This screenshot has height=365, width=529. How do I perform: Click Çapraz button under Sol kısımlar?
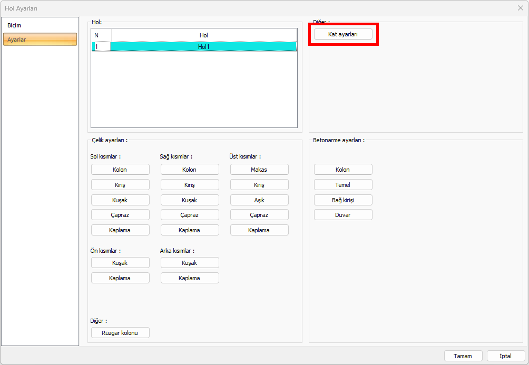[x=120, y=215]
